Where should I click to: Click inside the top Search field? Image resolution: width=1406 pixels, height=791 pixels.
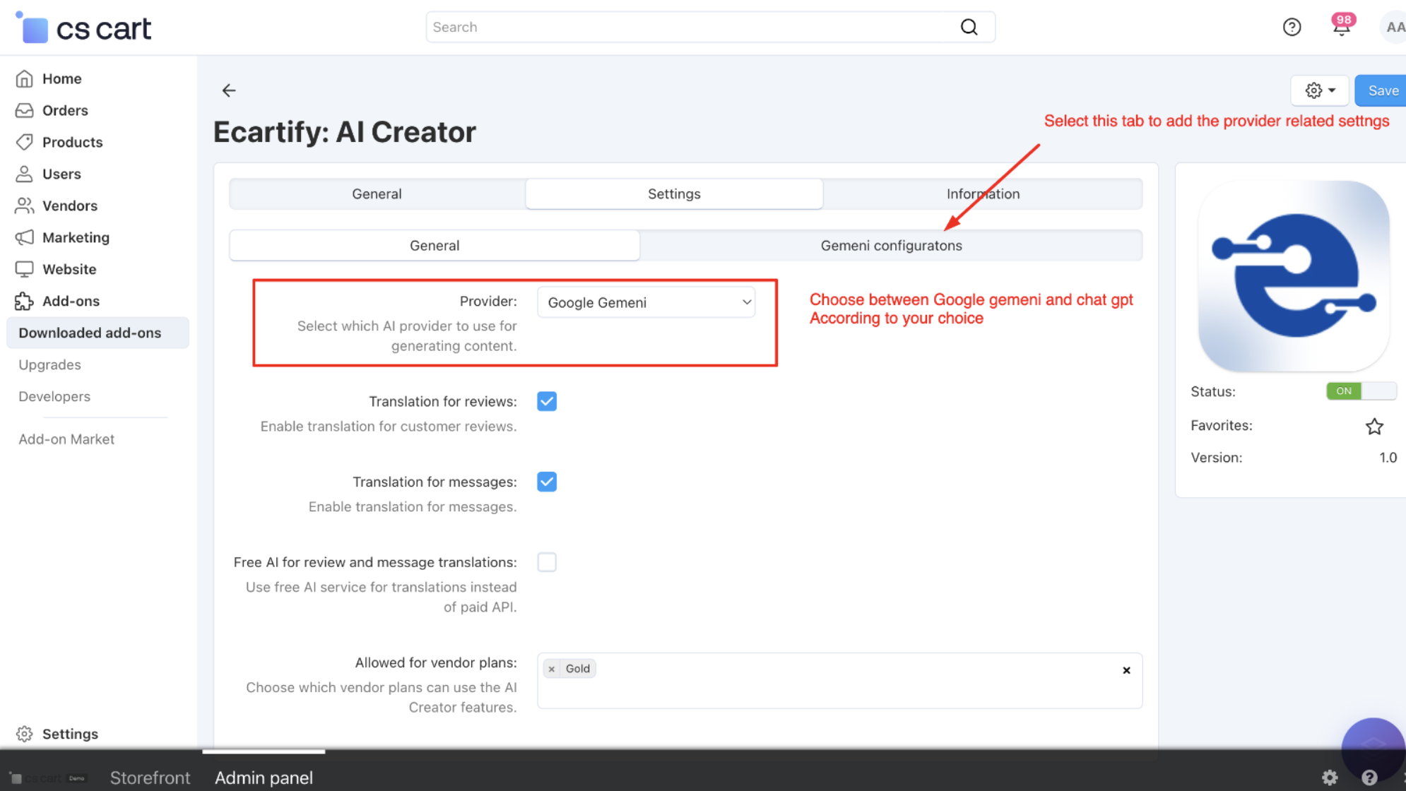pyautogui.click(x=707, y=27)
